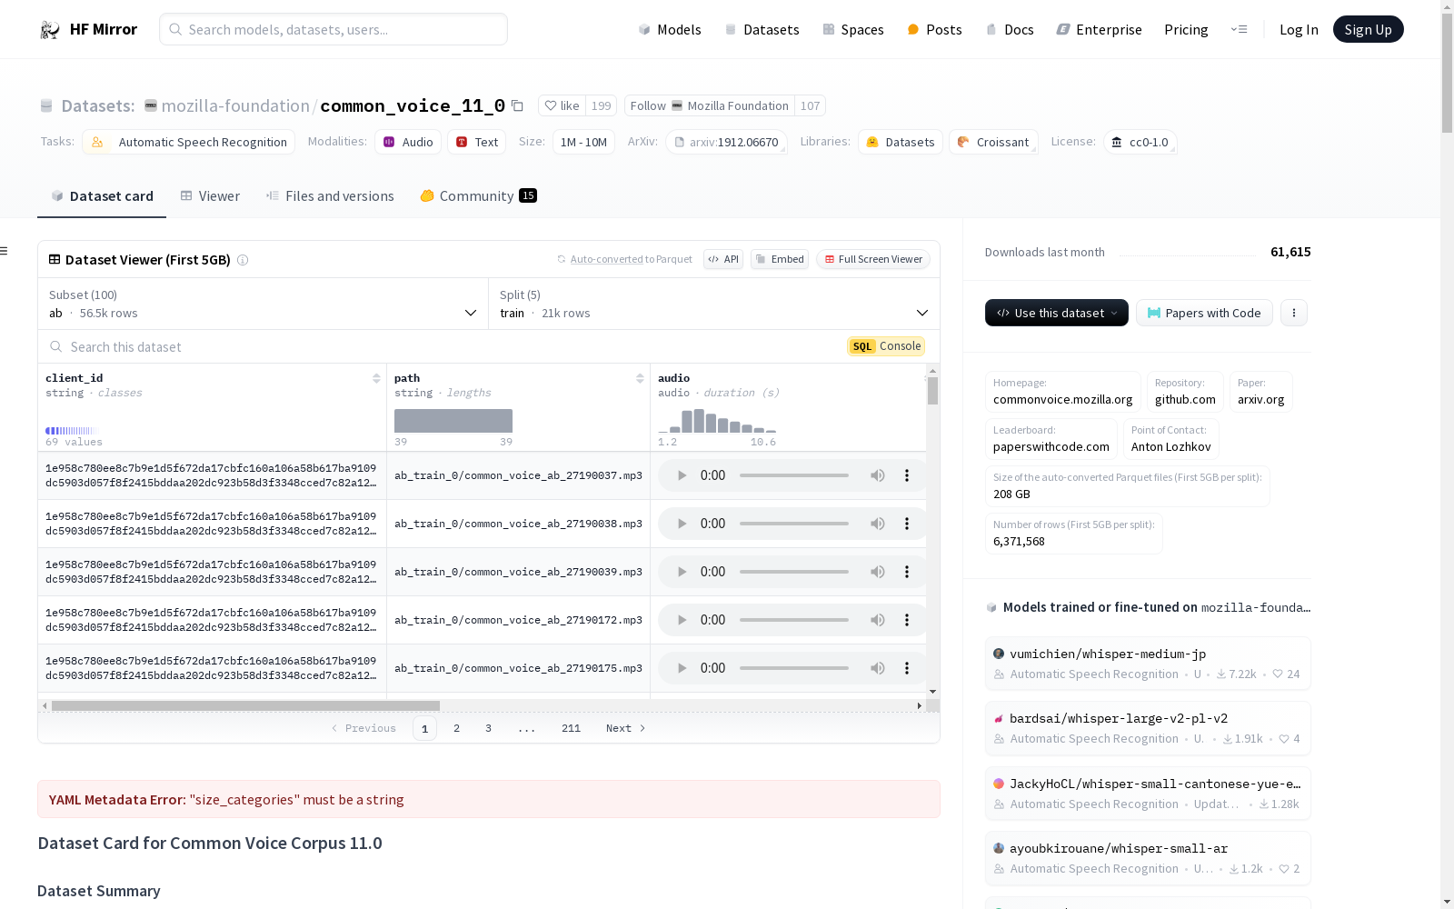Go to page 2 of the table
1454x909 pixels.
coord(456,728)
